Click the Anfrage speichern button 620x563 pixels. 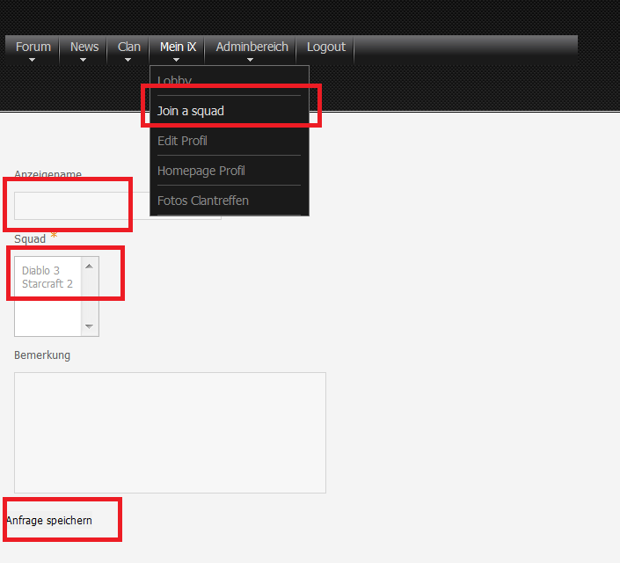(49, 520)
